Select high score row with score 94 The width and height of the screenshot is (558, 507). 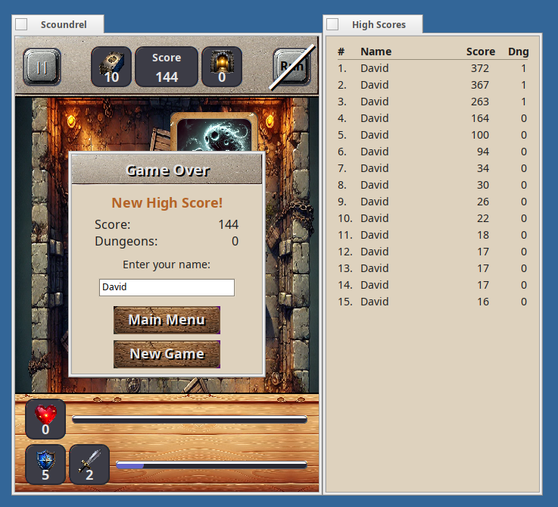[x=433, y=152]
